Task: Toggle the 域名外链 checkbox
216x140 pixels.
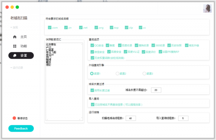Action: click(x=186, y=45)
